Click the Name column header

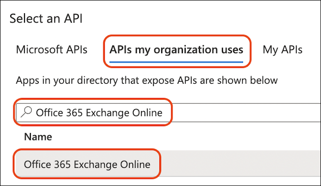coord(38,137)
